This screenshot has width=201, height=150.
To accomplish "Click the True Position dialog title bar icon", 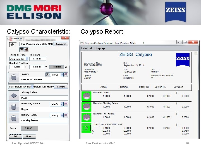I will [9, 39].
